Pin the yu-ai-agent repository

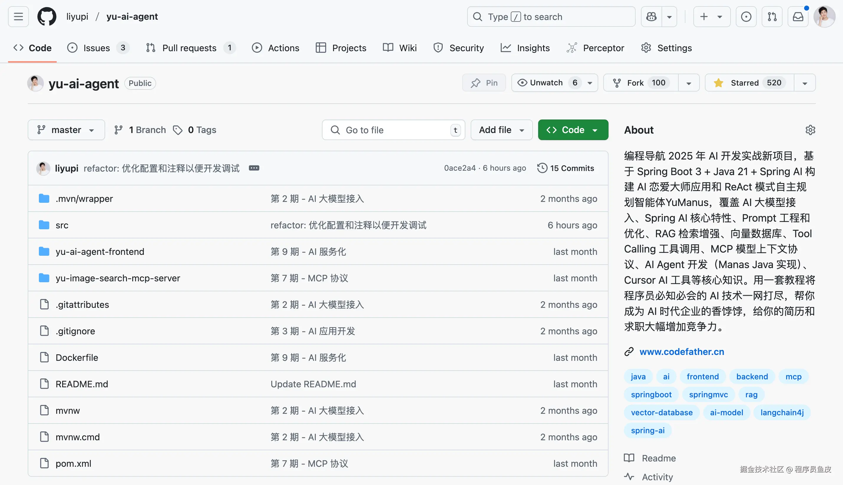484,83
